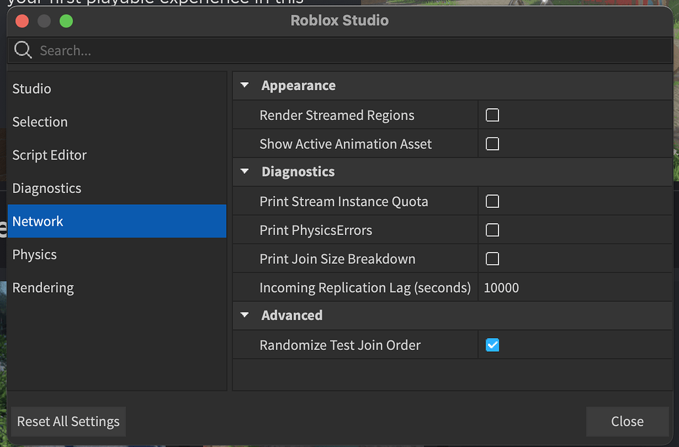
Task: Close the window with the red button
Action: click(x=22, y=21)
